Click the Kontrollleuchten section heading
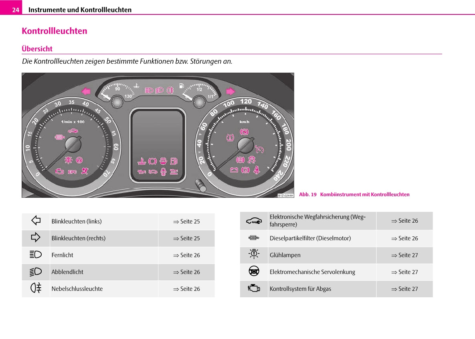475x339 pixels. click(55, 31)
